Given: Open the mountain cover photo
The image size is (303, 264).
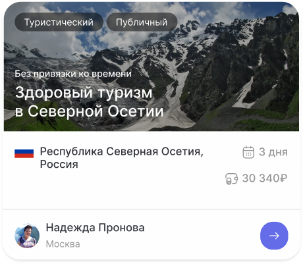Looking at the screenshot, I should pos(151,66).
